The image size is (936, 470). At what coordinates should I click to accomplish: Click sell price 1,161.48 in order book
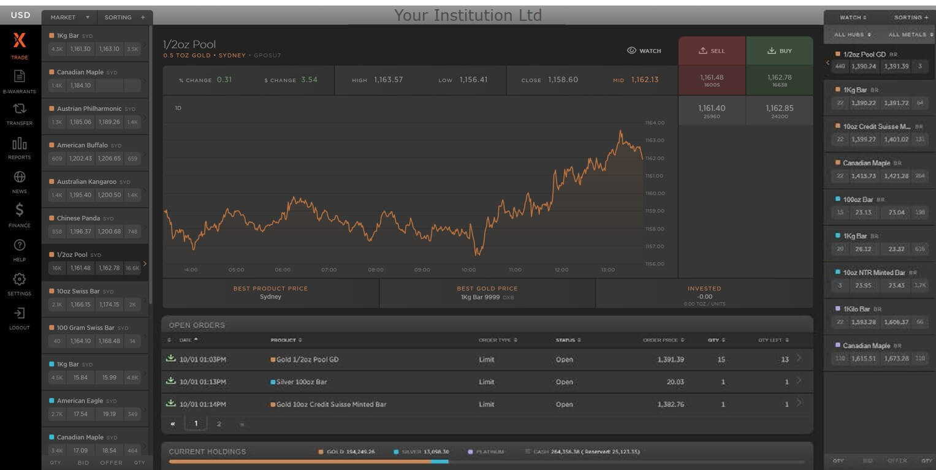(712, 80)
